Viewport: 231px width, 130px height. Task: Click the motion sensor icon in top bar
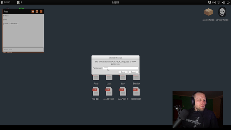214,3
